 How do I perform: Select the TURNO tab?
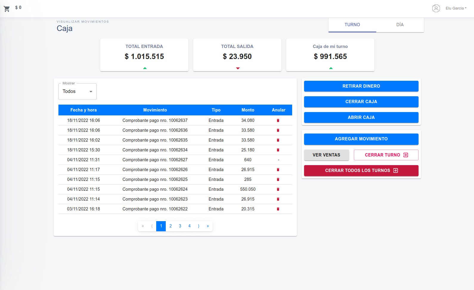click(352, 25)
